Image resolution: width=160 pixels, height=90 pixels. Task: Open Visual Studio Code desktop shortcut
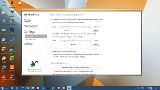point(12,41)
